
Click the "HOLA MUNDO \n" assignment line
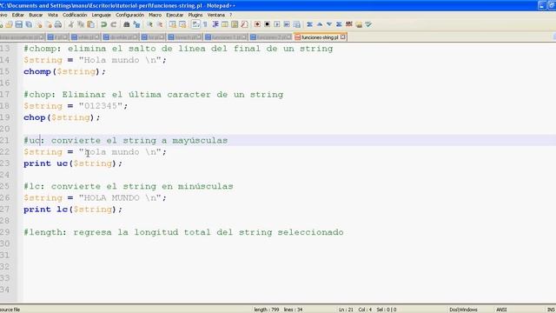(95, 198)
